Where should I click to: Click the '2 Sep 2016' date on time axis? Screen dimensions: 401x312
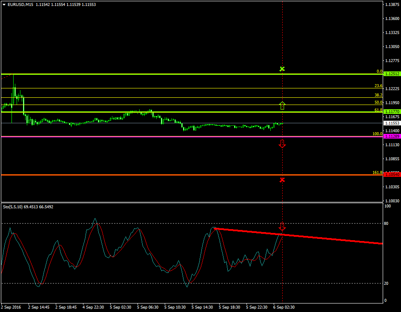click(x=11, y=307)
